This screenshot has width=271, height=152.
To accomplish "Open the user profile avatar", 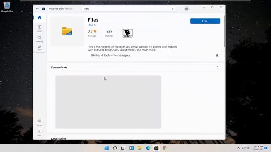I will coord(187,8).
